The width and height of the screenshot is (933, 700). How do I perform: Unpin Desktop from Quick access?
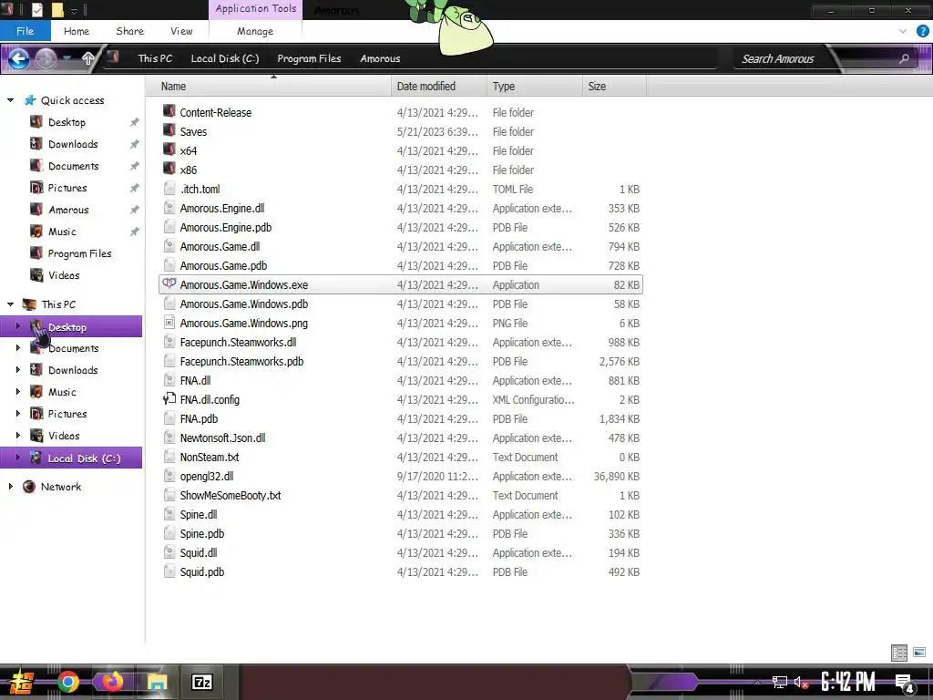135,122
